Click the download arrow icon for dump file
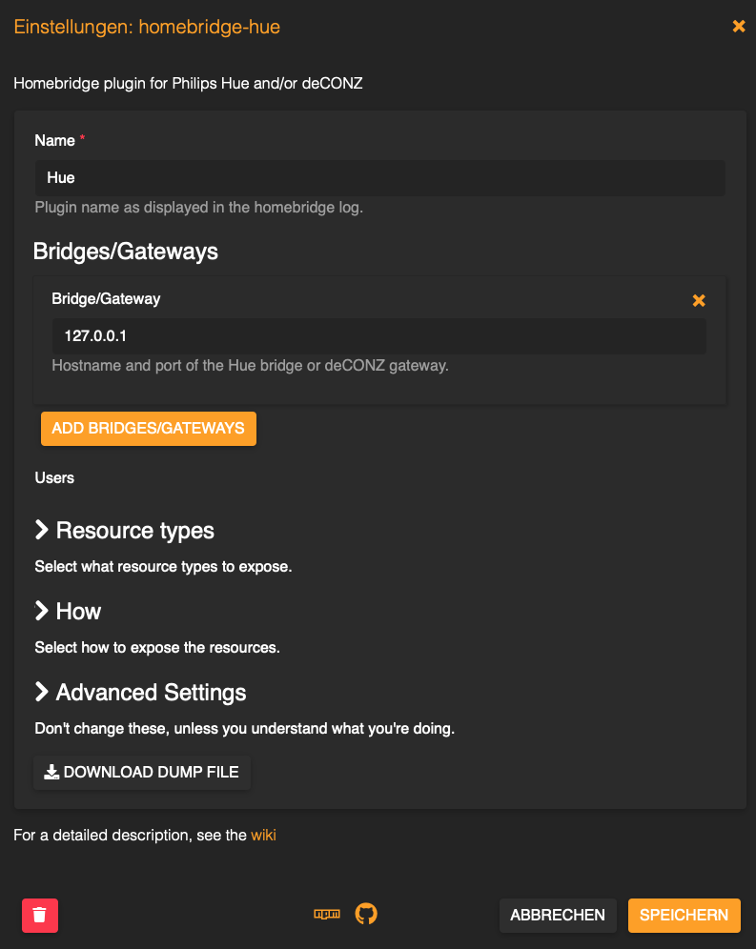The height and width of the screenshot is (949, 756). click(52, 773)
